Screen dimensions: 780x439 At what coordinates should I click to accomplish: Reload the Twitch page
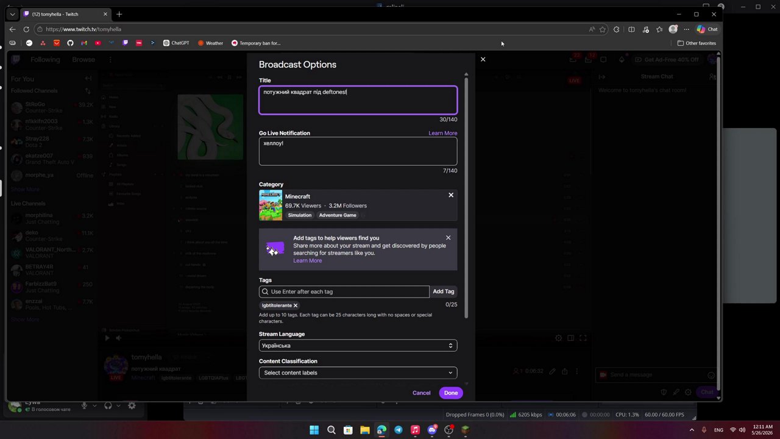click(26, 29)
